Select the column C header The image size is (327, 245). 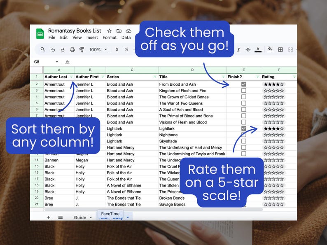(x=132, y=70)
